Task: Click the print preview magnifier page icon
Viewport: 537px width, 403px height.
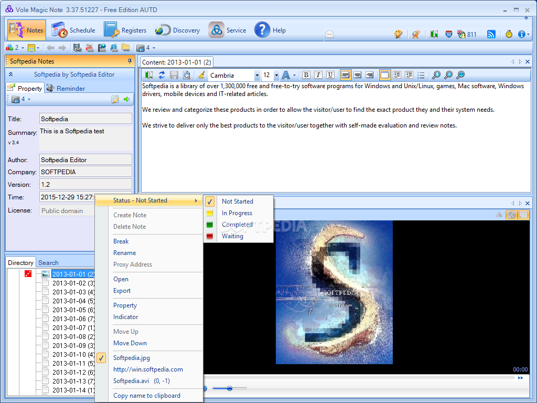Action: (x=187, y=75)
